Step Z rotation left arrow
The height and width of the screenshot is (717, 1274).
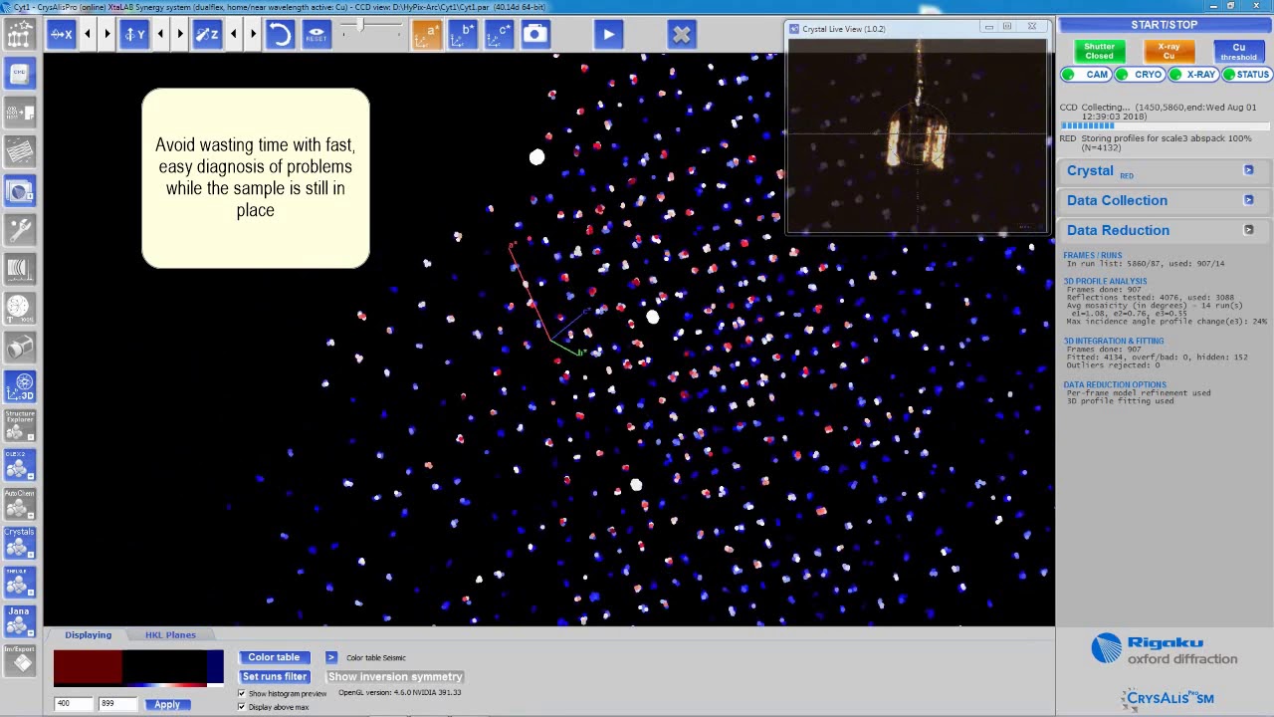click(x=234, y=35)
